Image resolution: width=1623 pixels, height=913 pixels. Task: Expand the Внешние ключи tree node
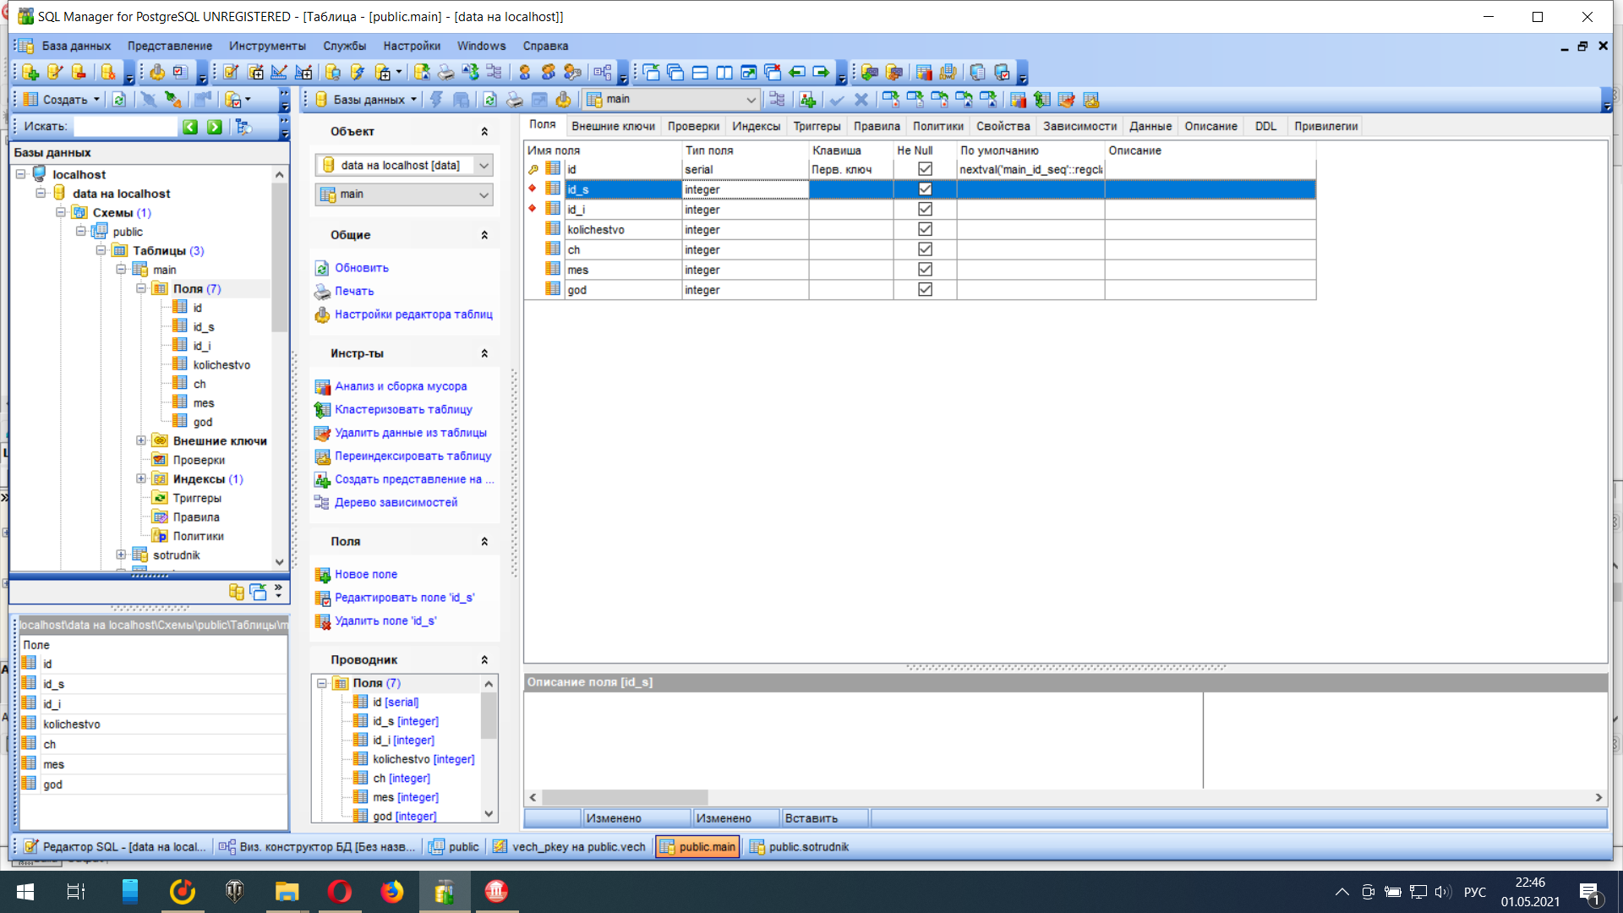141,440
